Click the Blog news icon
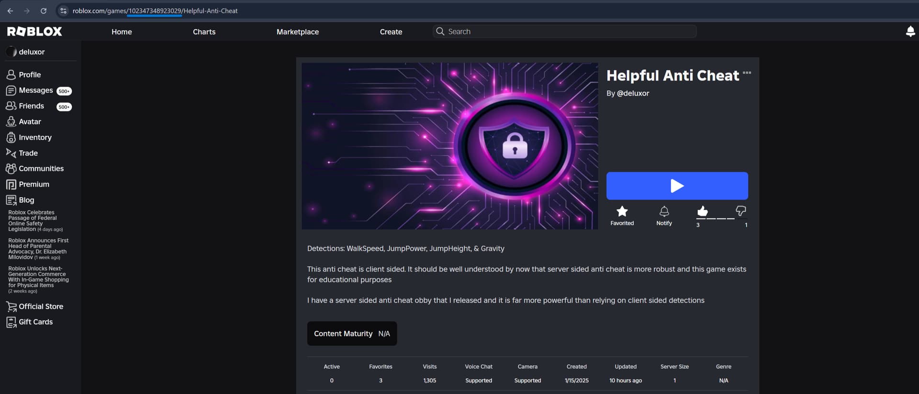 pos(11,200)
